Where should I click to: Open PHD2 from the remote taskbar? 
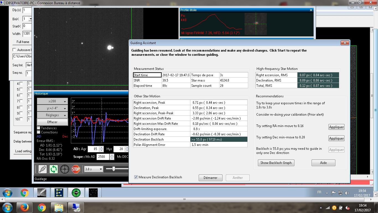[x=76, y=192]
